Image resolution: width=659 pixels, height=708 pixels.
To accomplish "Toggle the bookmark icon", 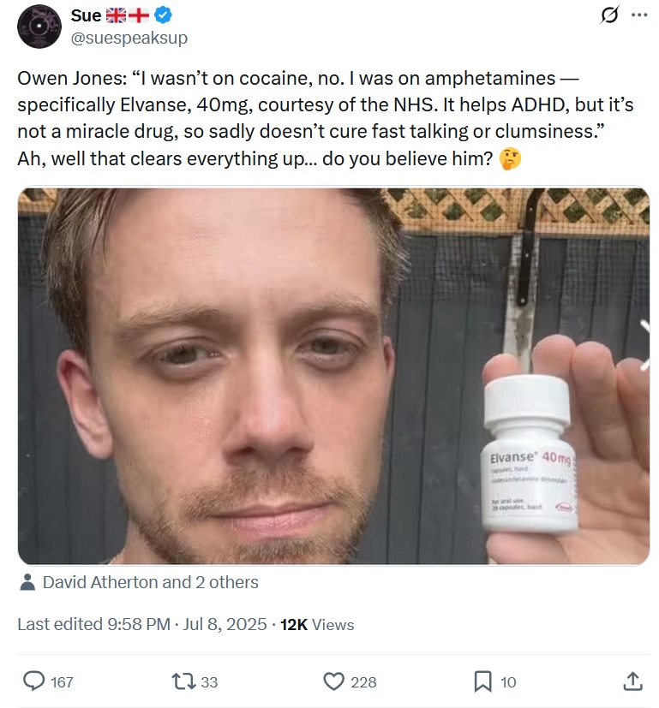I will click(482, 681).
